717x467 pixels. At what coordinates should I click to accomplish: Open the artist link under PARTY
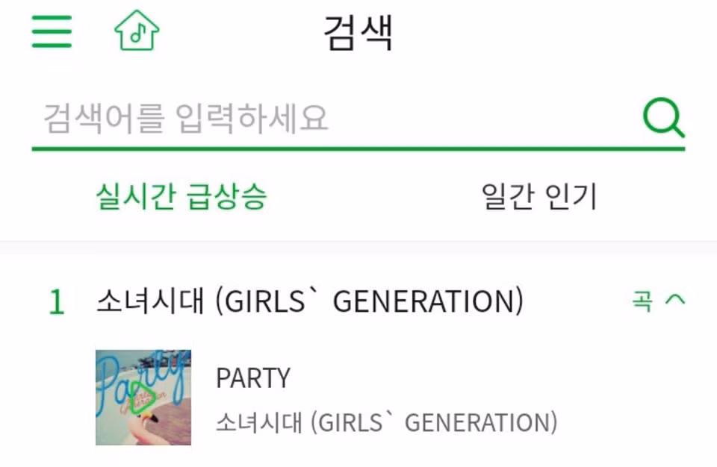pos(386,422)
